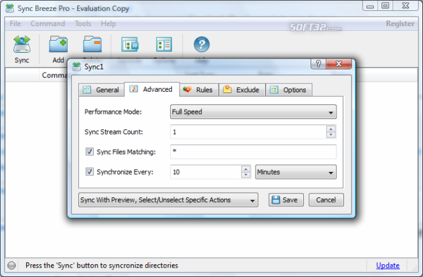Click the Performance Mode label text

click(113, 112)
